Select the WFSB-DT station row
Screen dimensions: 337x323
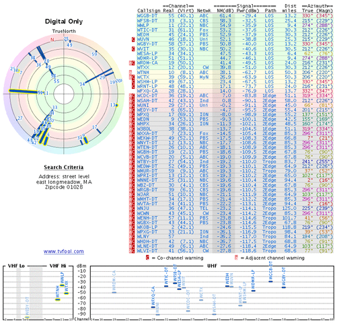tap(235, 21)
